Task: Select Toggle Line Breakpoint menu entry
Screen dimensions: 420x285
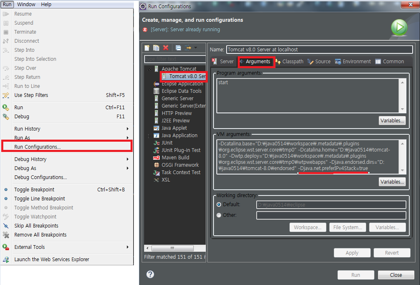Action: (67, 199)
